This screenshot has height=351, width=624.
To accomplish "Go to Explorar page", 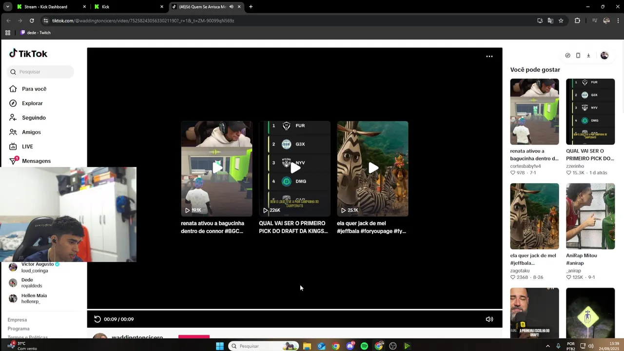I will tap(26, 103).
